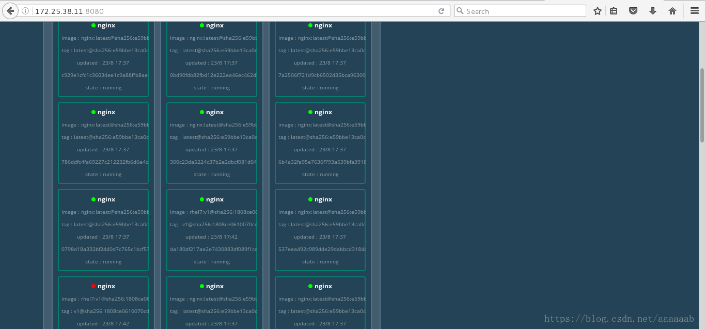Screen dimensions: 705x329
Task: Click updated 23/8 17:37 in card 537eea492c989d4e
Action: pos(320,237)
